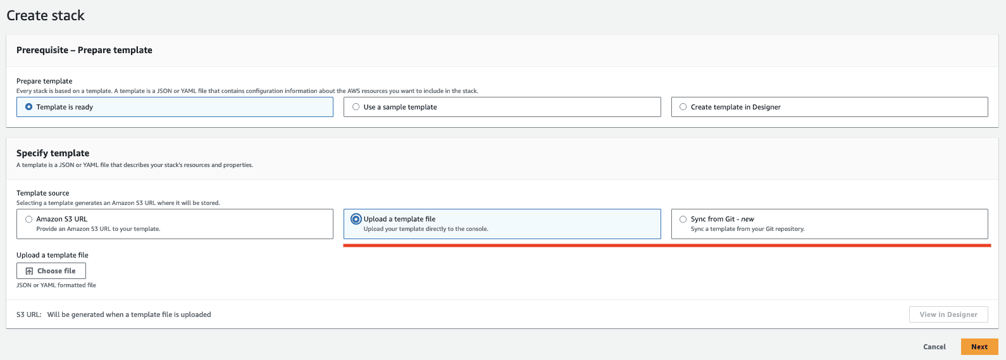Click the "S3 URL:" generated URL text
This screenshot has width=1006, height=360.
click(x=128, y=314)
